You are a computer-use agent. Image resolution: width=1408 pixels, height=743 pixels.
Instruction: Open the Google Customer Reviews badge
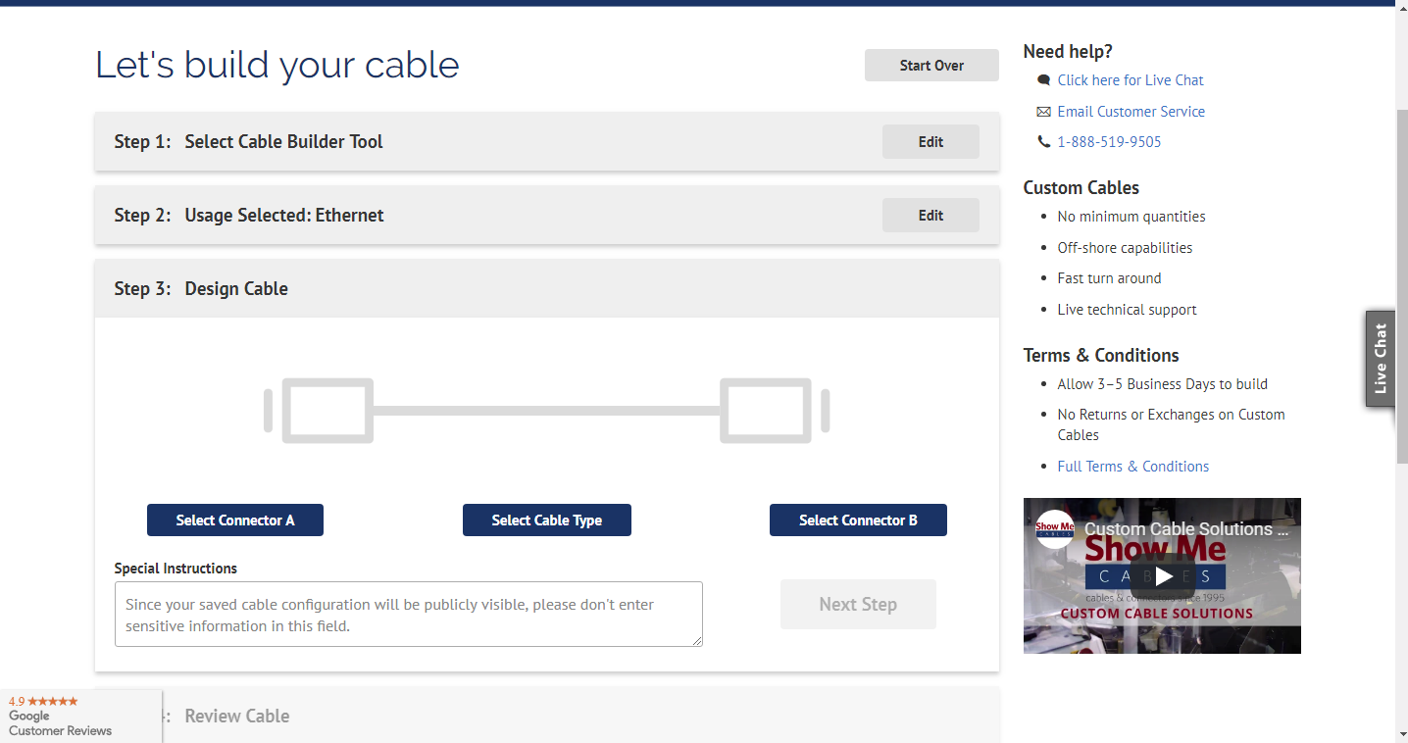point(80,717)
